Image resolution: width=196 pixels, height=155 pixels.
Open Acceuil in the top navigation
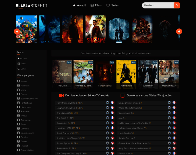pos(81,5)
